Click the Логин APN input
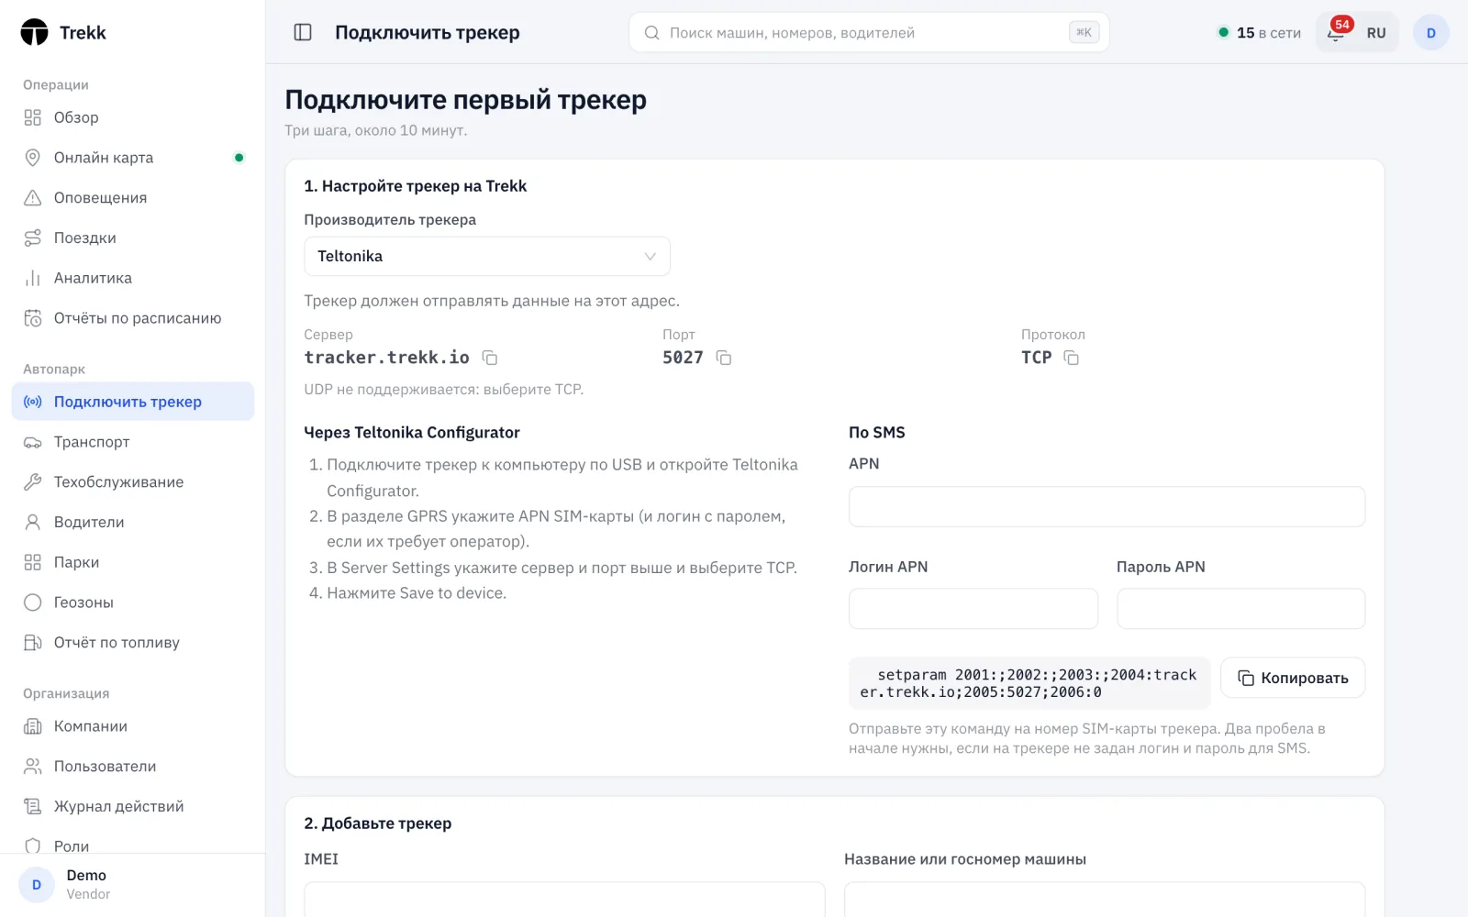The height and width of the screenshot is (917, 1468). (973, 609)
